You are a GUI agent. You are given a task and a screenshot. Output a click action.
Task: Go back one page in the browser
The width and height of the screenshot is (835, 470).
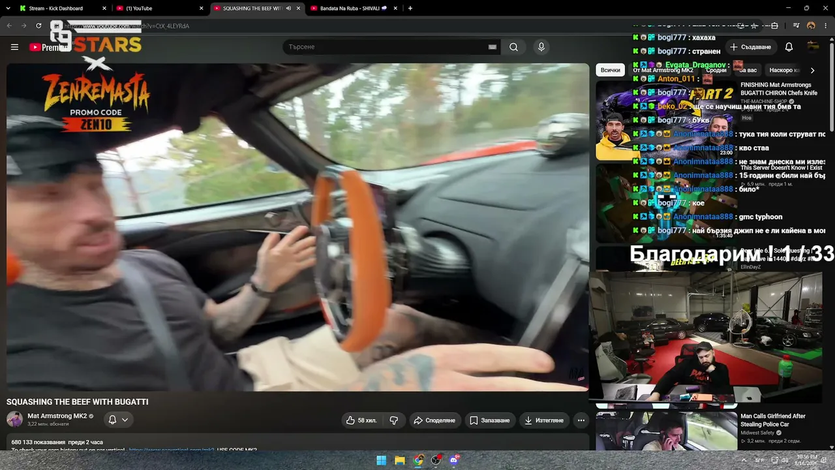tap(9, 26)
